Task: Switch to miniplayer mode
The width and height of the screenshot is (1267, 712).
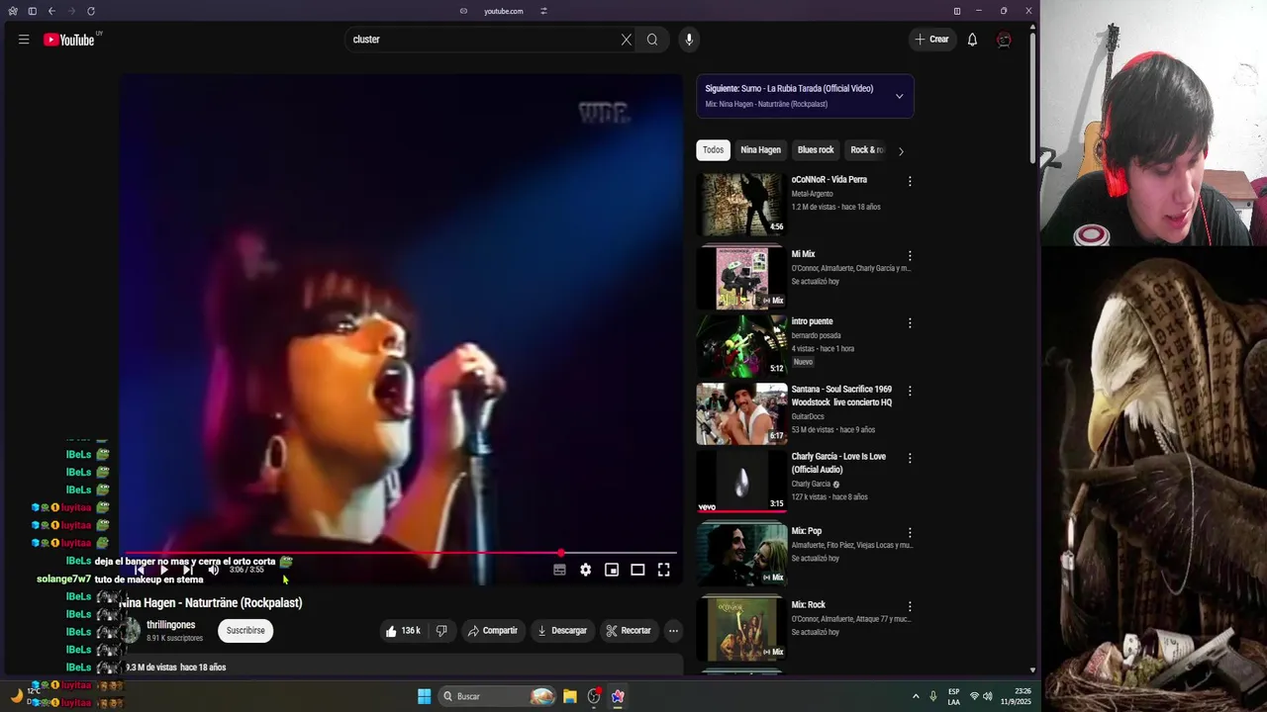Action: [x=612, y=570]
